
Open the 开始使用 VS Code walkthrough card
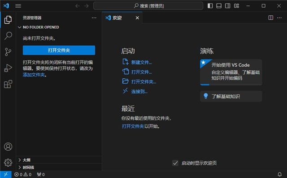[x=231, y=72]
